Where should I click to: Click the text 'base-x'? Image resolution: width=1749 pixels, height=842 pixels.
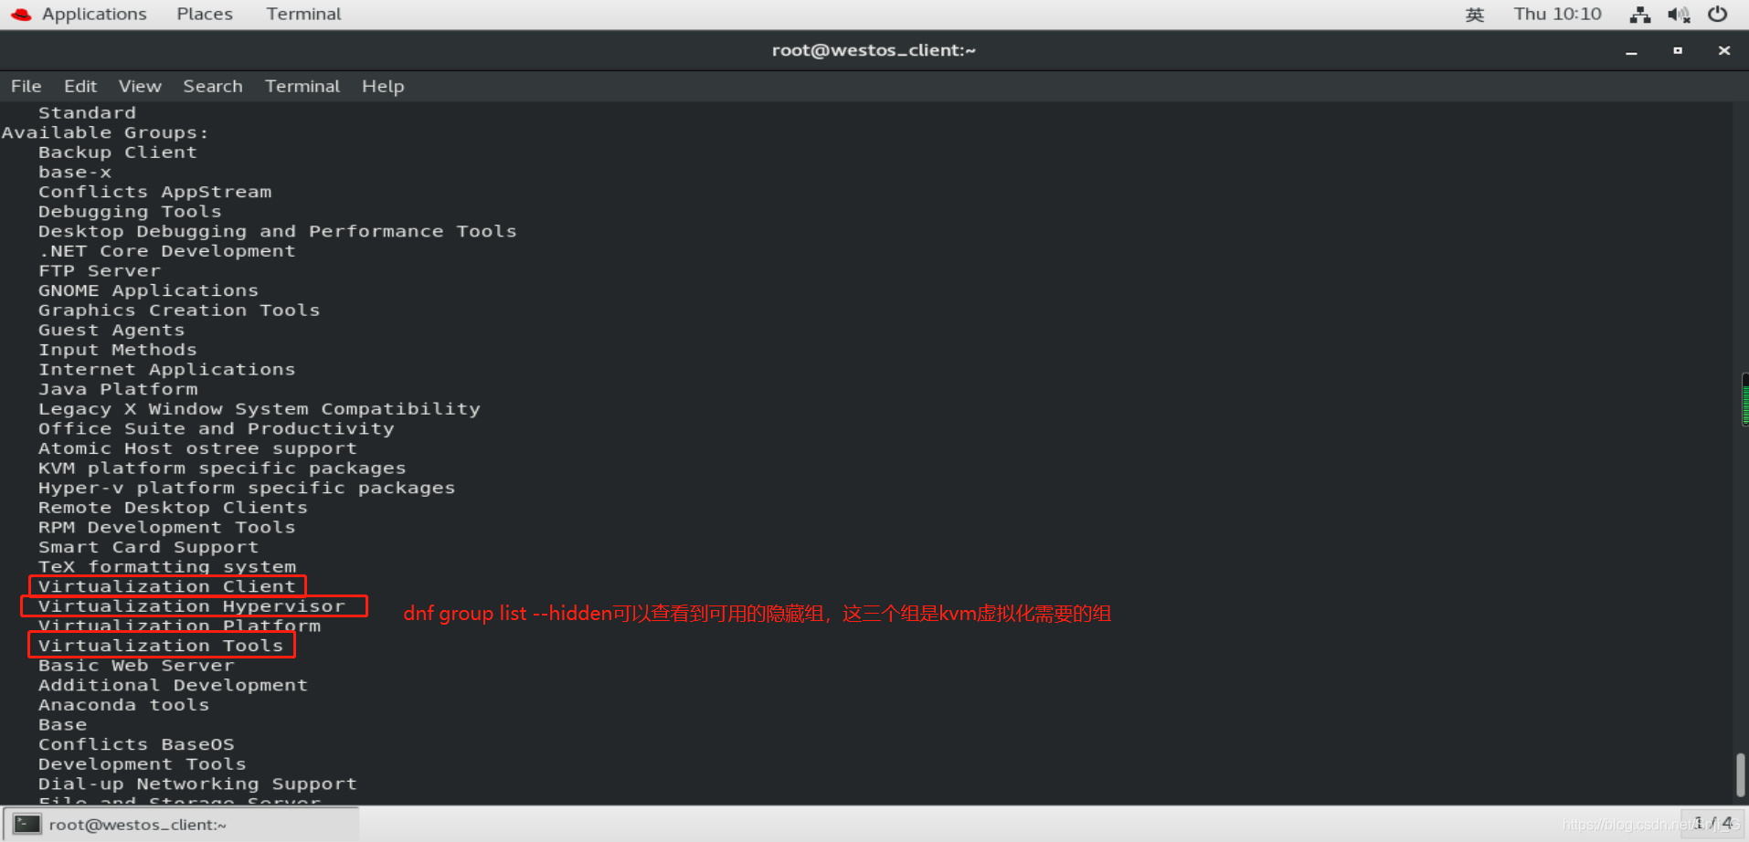(x=75, y=172)
